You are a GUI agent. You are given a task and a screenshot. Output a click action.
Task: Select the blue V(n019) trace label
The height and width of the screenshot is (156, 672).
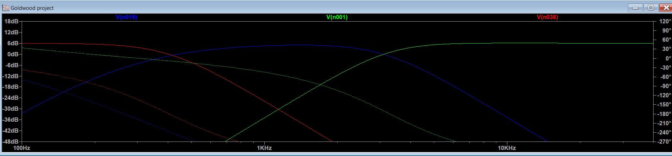point(126,17)
